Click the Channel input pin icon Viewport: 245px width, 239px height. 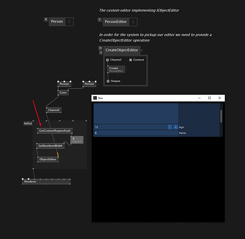coord(108,60)
